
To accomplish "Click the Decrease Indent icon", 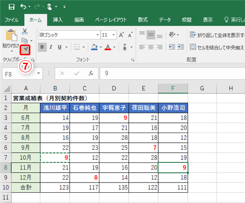I will (172, 47).
